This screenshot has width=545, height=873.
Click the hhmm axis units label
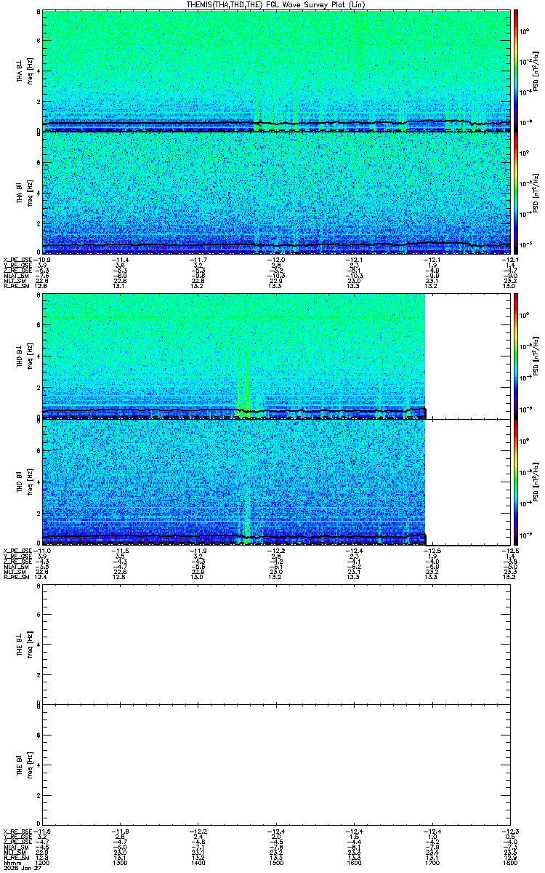pos(11,862)
